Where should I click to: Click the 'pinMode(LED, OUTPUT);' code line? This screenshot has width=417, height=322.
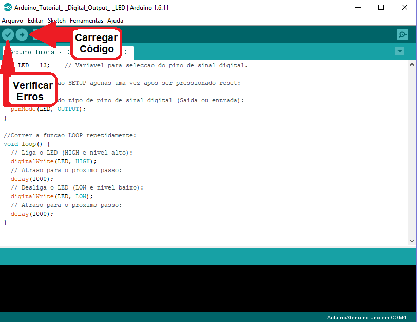48,109
